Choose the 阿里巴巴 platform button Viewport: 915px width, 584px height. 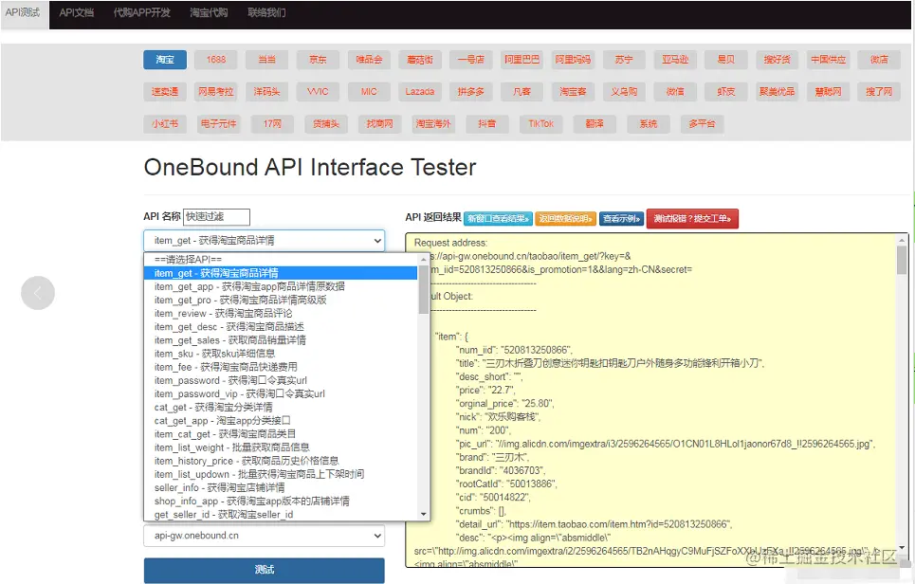click(522, 60)
